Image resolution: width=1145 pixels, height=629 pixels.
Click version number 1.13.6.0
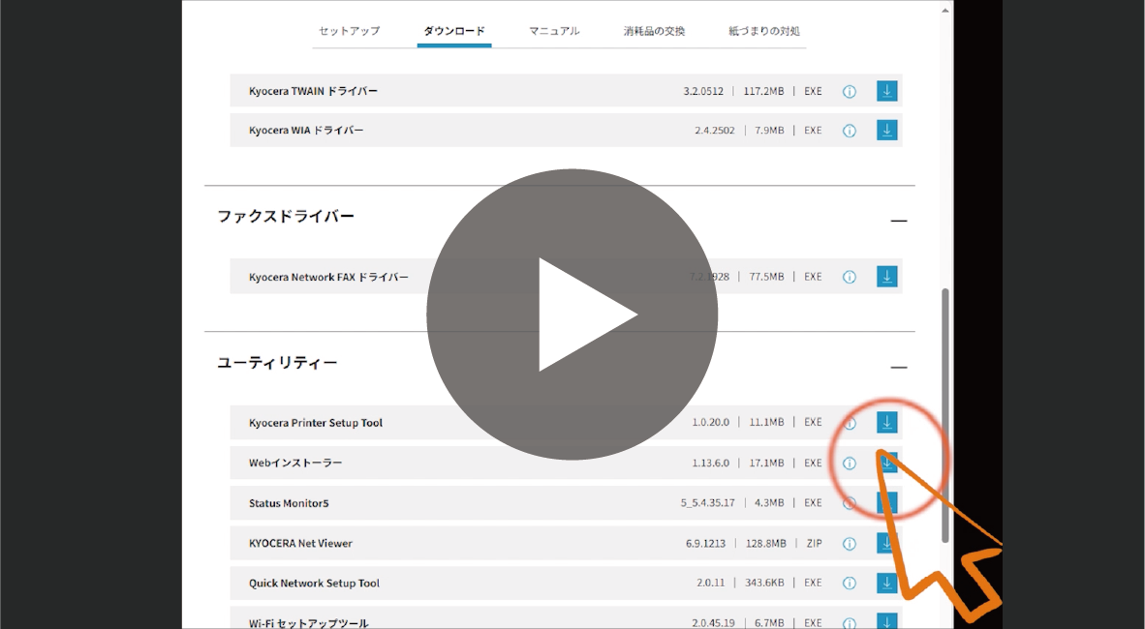point(710,464)
